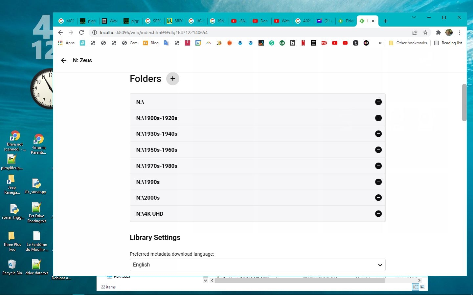Open the Other bookmarks folder
Screen dimensions: 473x295
408,43
